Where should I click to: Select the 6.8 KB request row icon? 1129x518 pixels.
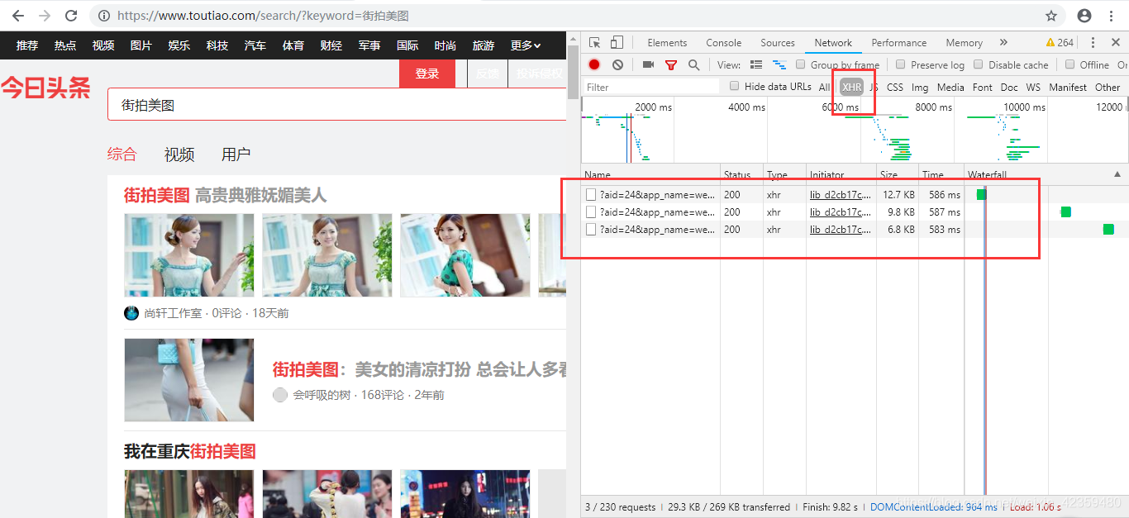click(x=591, y=230)
